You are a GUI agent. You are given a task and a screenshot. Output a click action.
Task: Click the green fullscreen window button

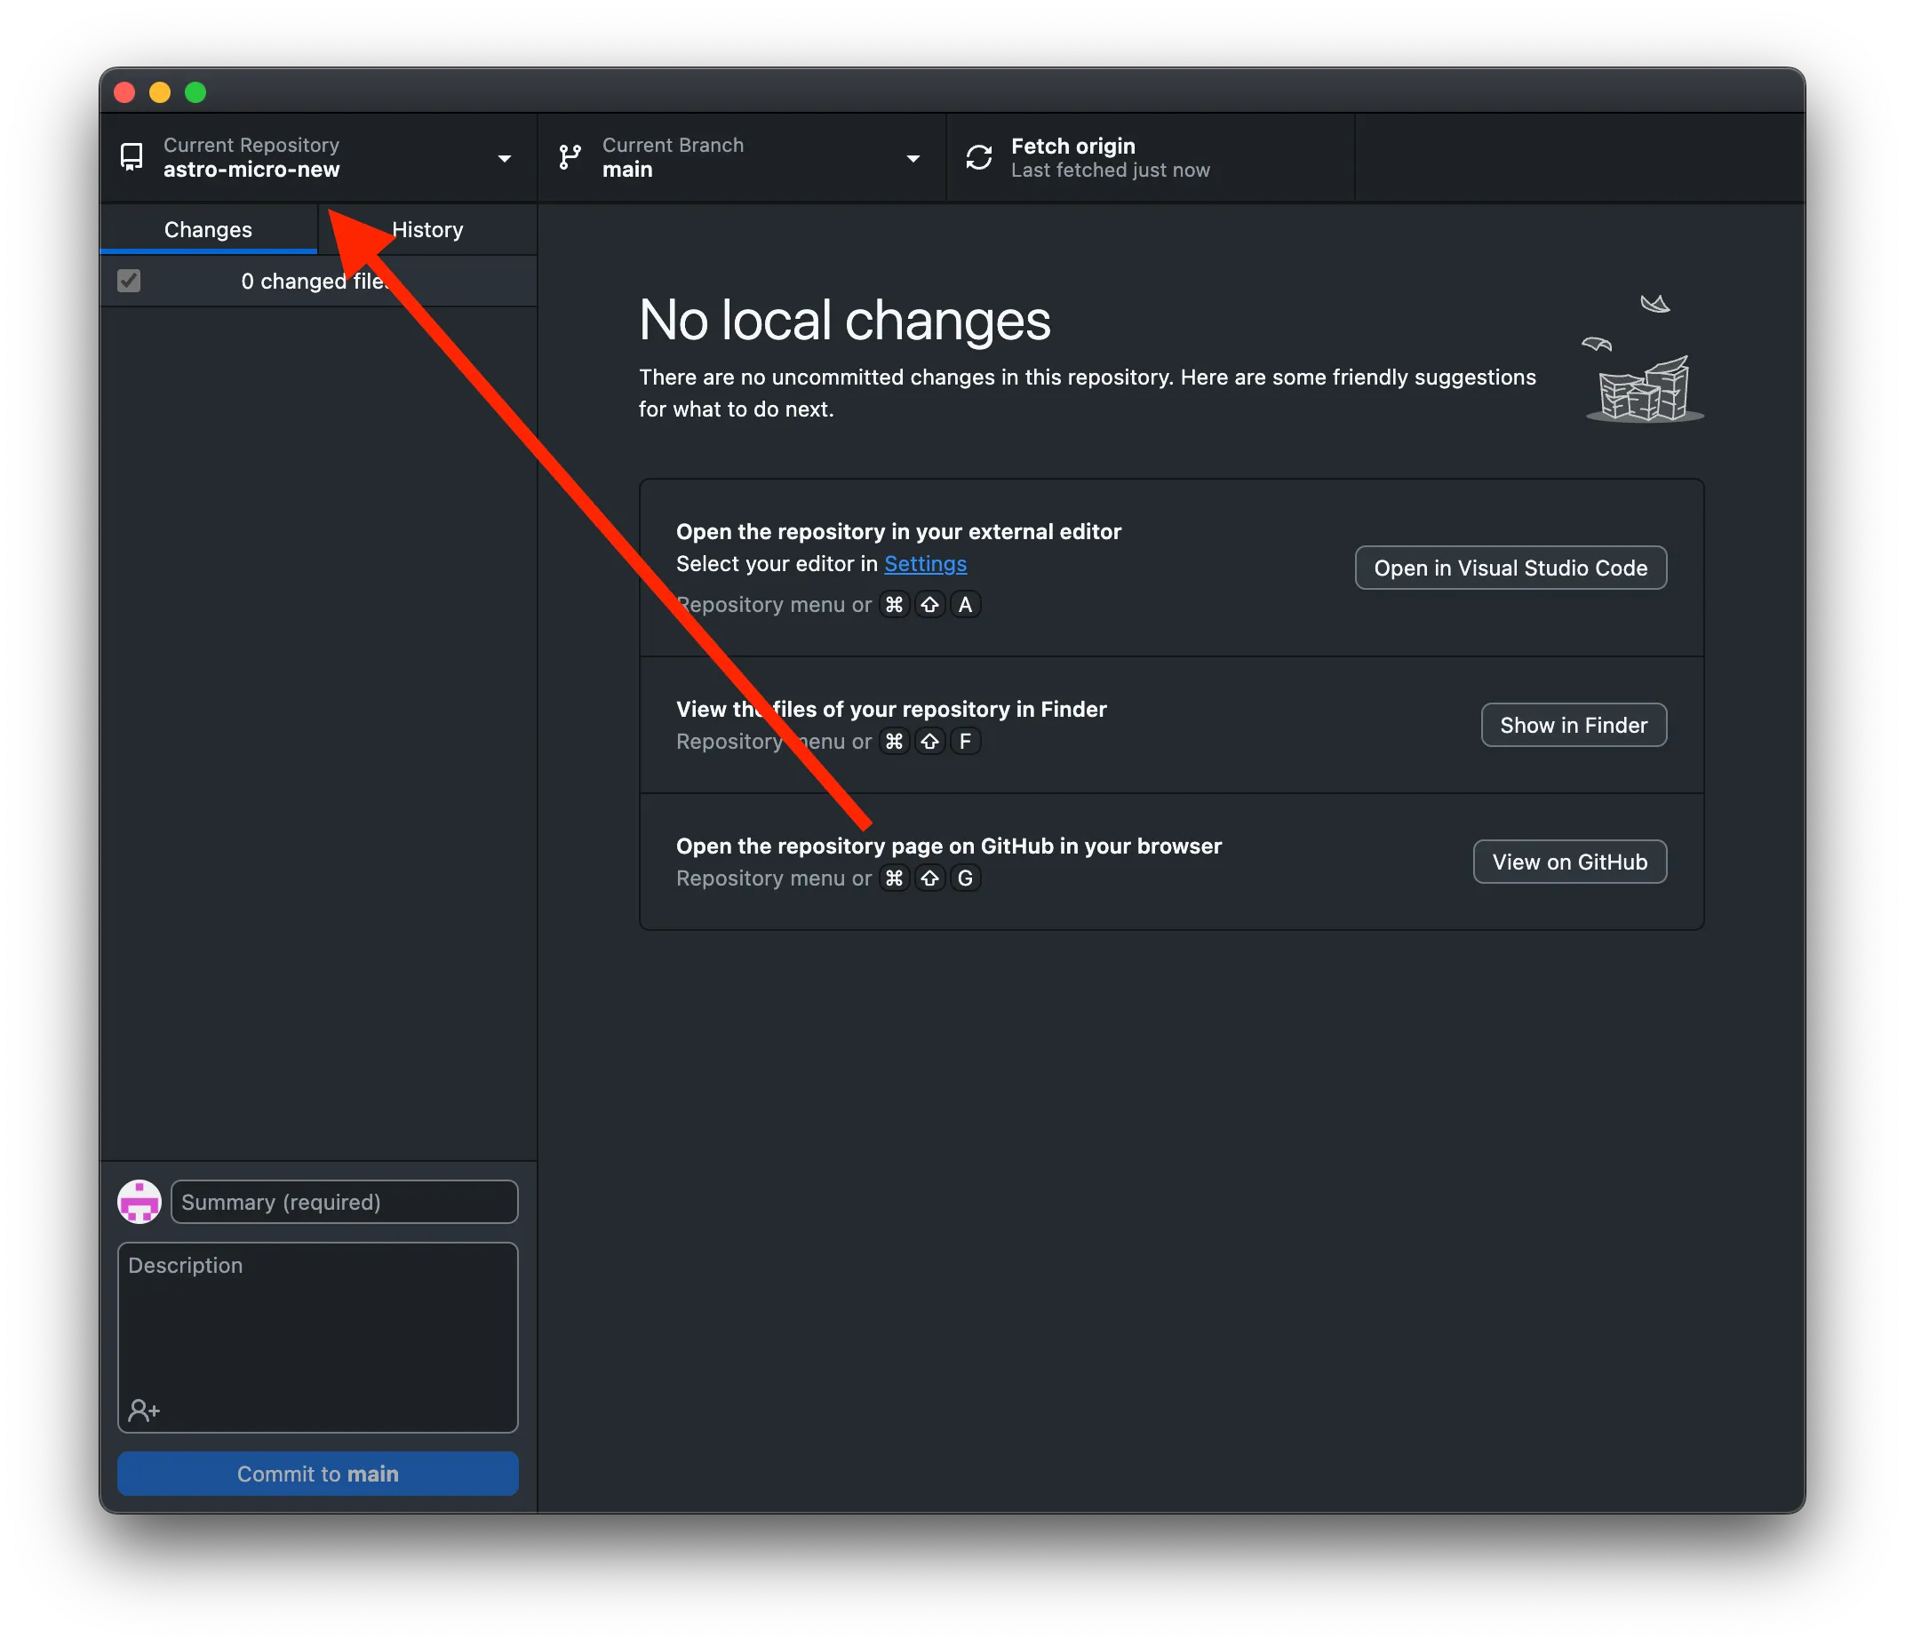click(195, 91)
